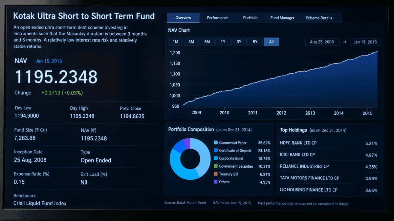Click the portfolio composition donut chart

[x=190, y=159]
